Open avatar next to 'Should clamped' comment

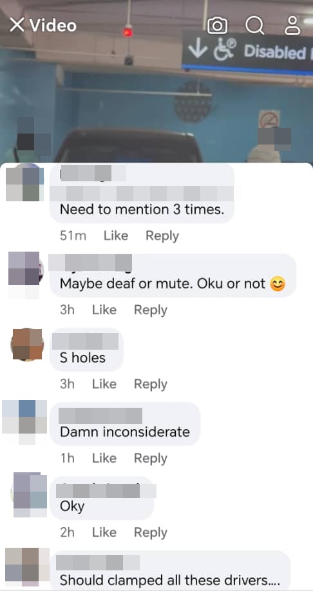[x=27, y=566]
